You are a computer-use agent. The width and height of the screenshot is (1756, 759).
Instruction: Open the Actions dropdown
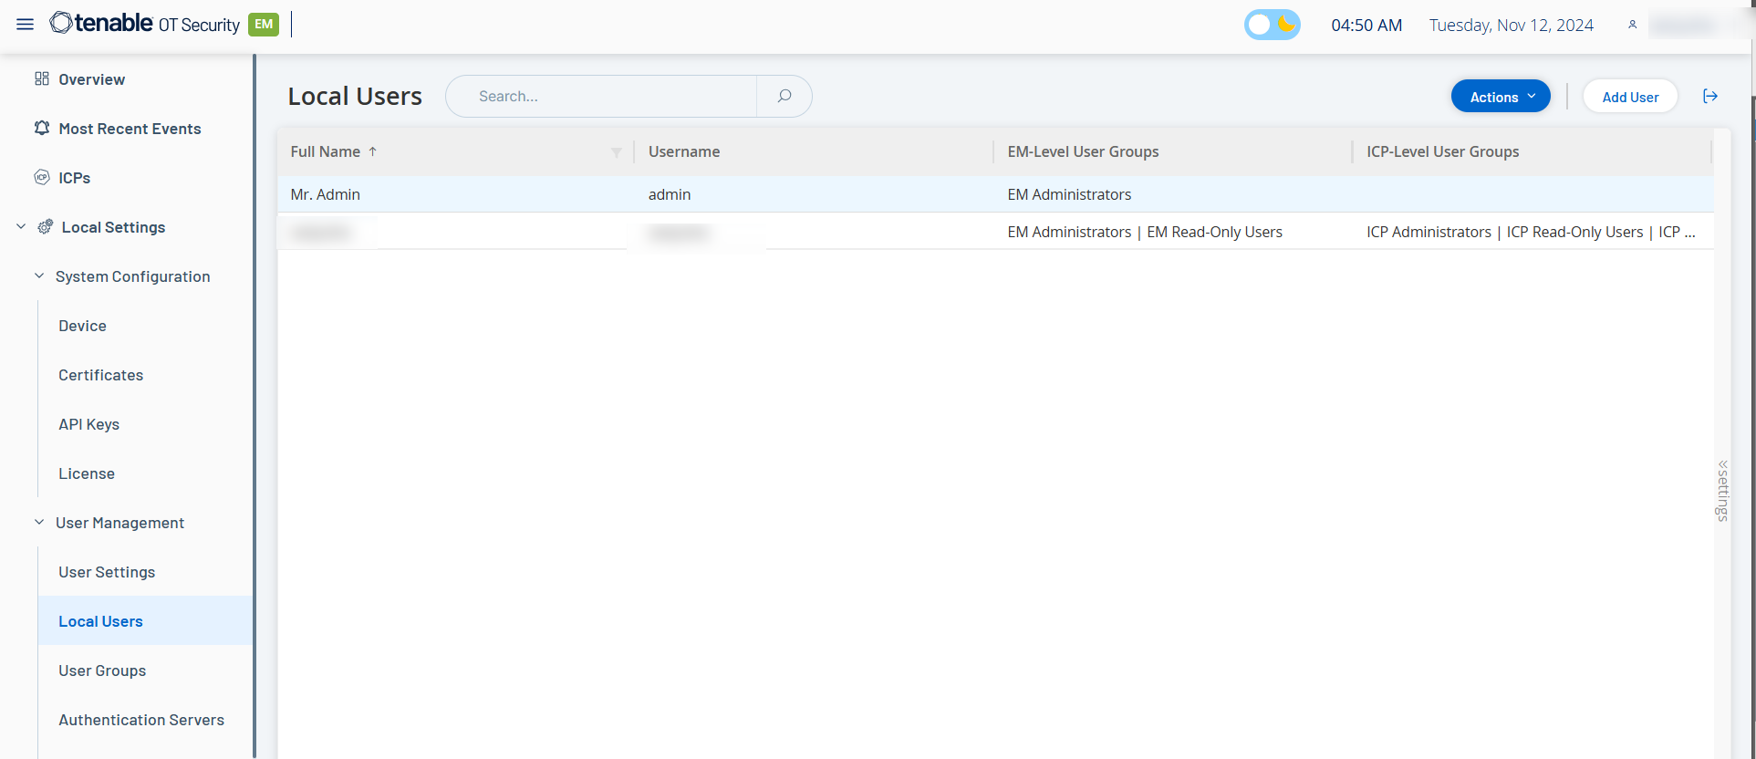(x=1500, y=97)
